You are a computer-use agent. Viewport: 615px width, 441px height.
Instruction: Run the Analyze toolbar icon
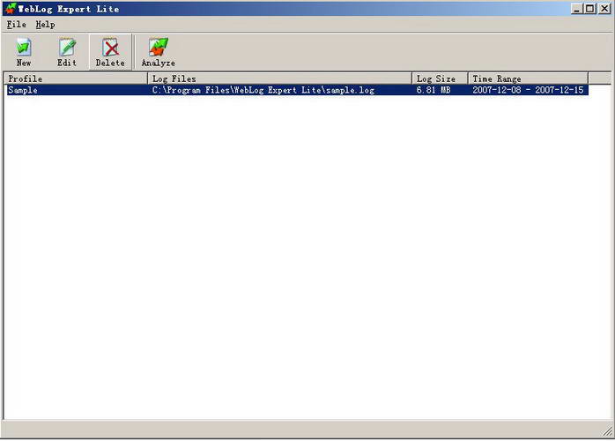158,52
